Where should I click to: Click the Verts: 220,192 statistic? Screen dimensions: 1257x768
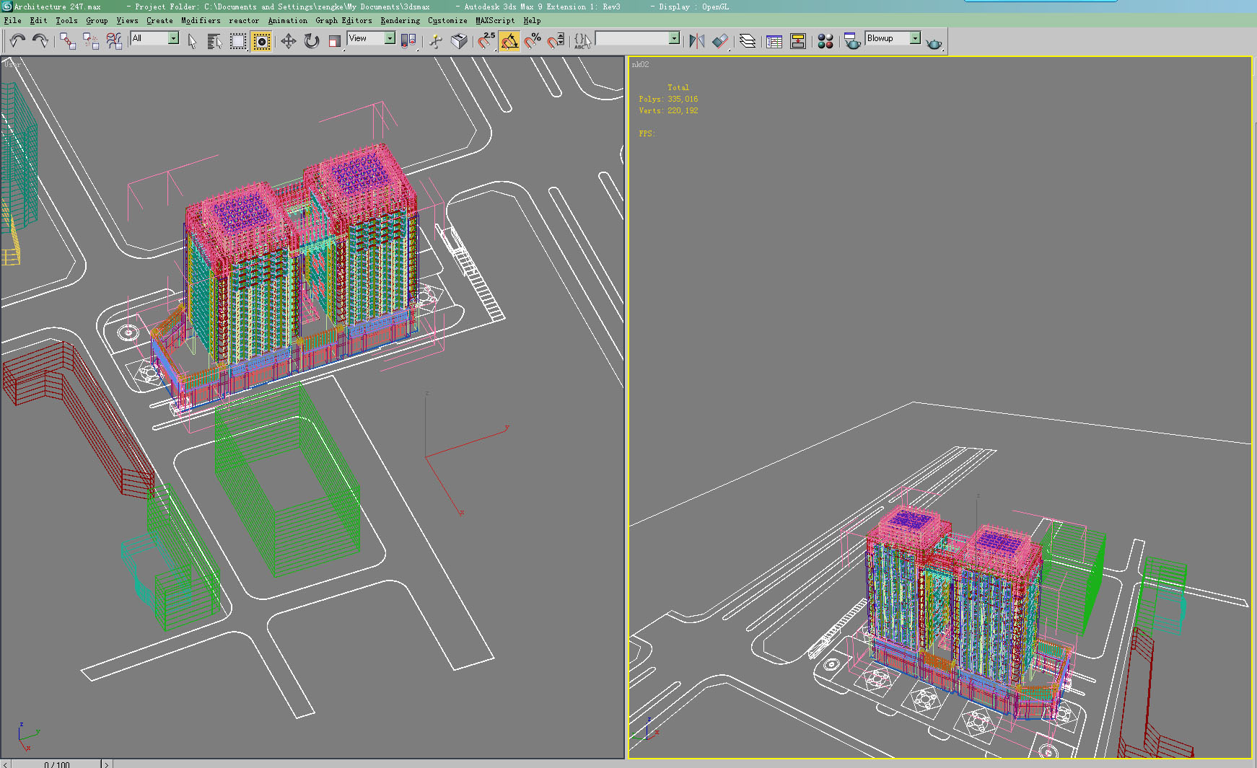[x=668, y=110]
